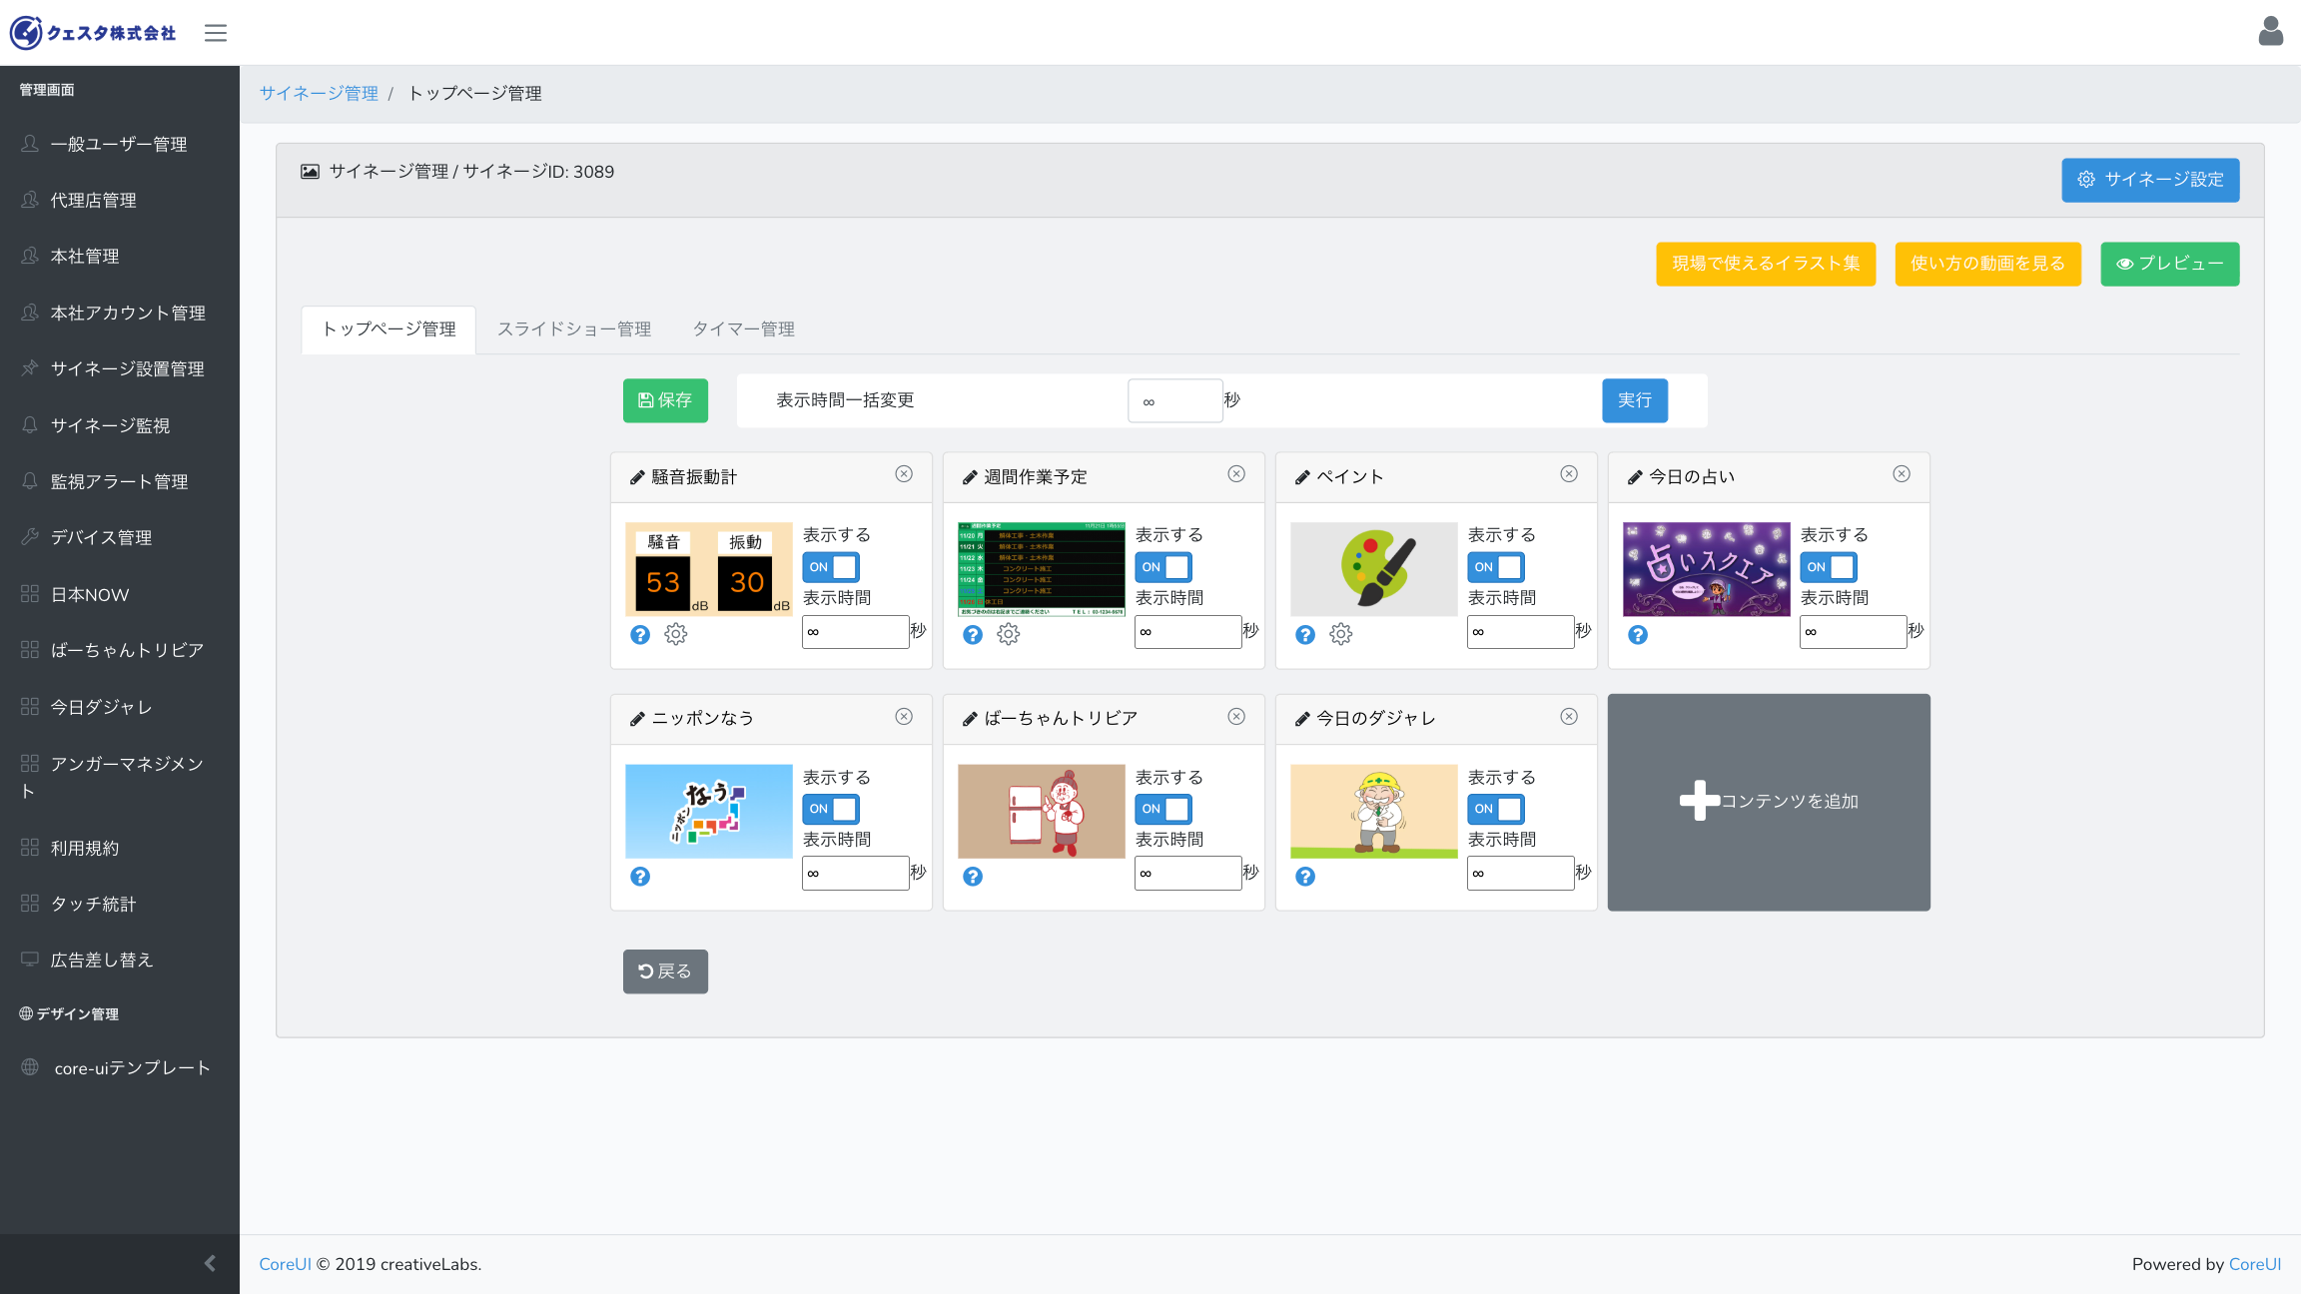Screen dimensions: 2301x1294
Task: Click the ペイント palette thumbnail
Action: (1374, 569)
